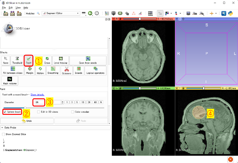Select the Islands effect

click(79, 71)
